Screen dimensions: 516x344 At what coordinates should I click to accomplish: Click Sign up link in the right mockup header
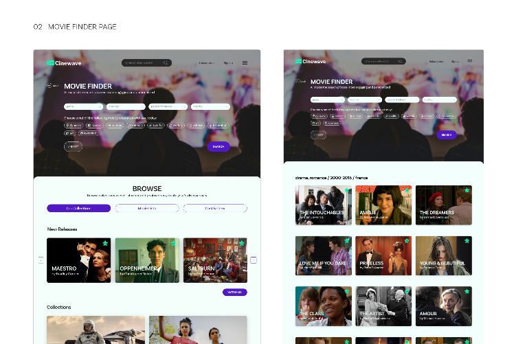(456, 62)
